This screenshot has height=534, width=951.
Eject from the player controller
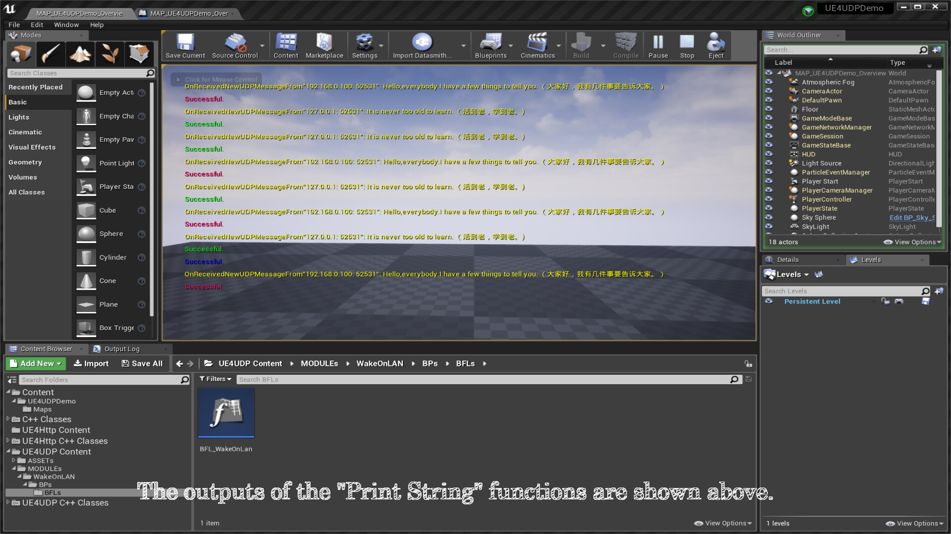715,45
